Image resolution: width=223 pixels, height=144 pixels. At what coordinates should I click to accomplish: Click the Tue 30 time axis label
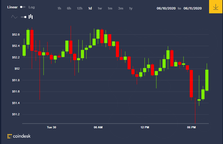[52, 127]
